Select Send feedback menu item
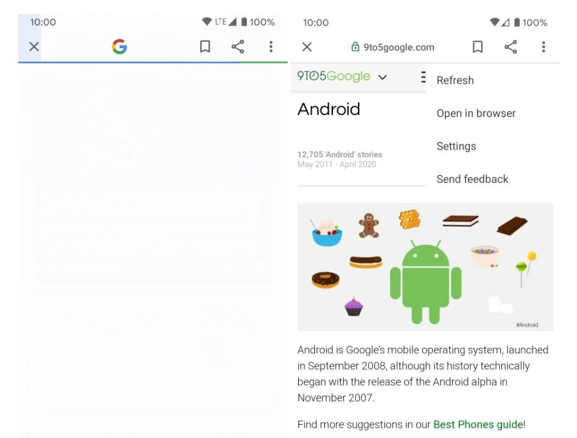Viewport: 577px width, 438px height. pos(472,179)
